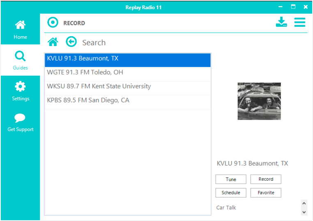Select KVLU 91.3 Beaumont, TX in list
313x221 pixels.
128,60
